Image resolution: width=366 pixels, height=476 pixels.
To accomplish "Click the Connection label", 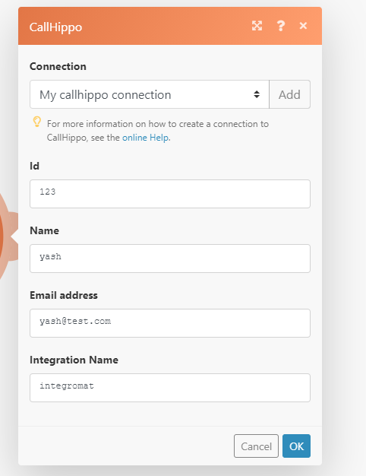I will (58, 66).
